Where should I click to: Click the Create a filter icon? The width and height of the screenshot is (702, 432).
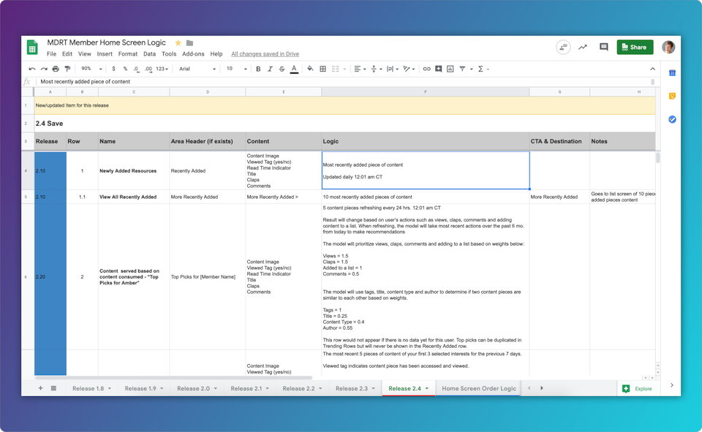[462, 69]
